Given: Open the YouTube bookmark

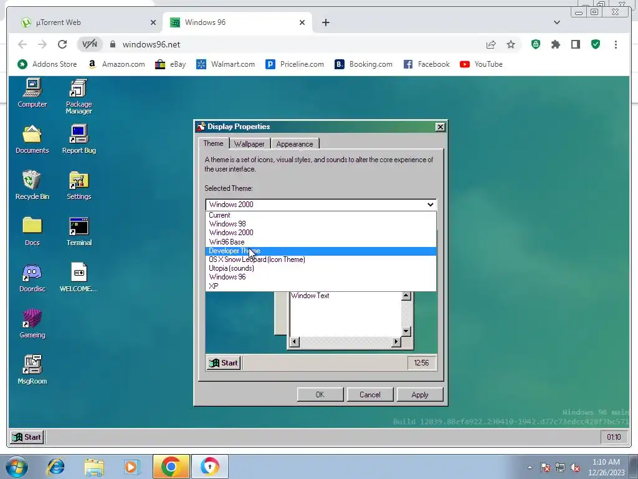Looking at the screenshot, I should click(482, 64).
